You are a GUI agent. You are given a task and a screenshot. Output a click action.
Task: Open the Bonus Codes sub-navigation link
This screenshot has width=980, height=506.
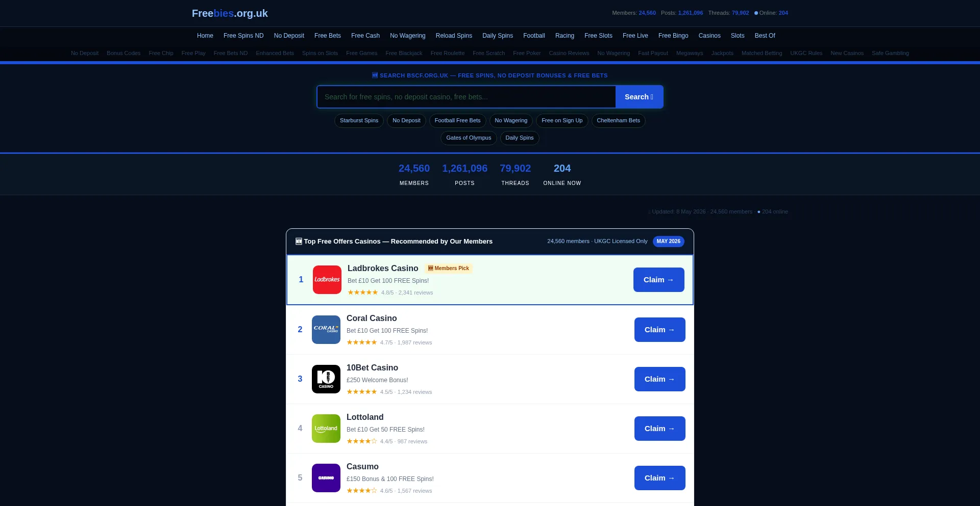tap(124, 53)
